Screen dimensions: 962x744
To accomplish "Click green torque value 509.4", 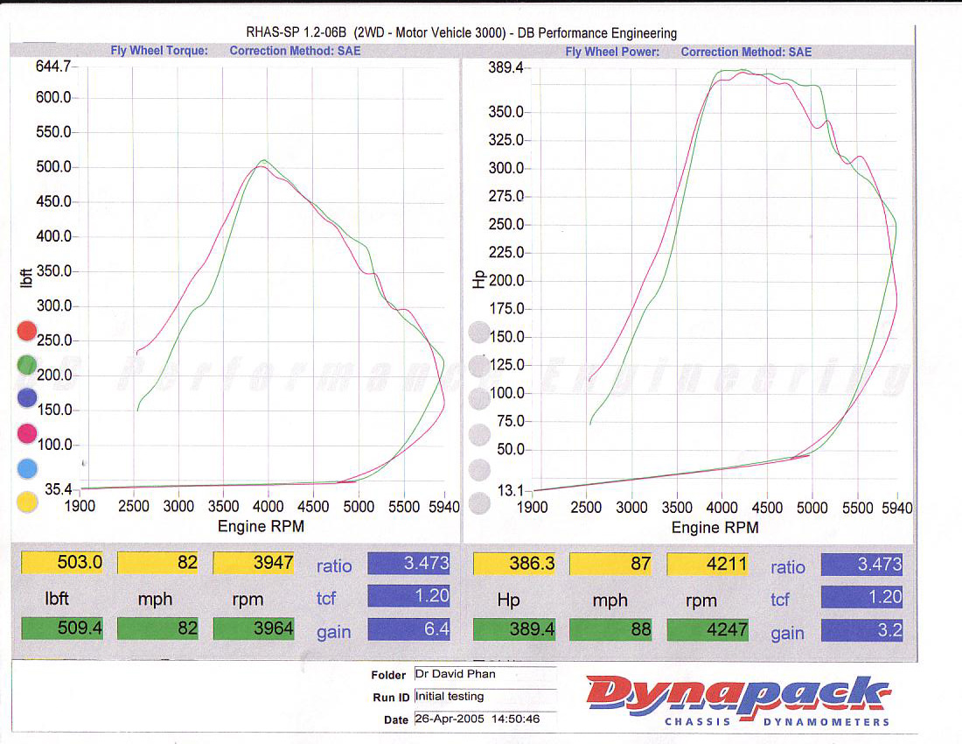I will point(62,628).
